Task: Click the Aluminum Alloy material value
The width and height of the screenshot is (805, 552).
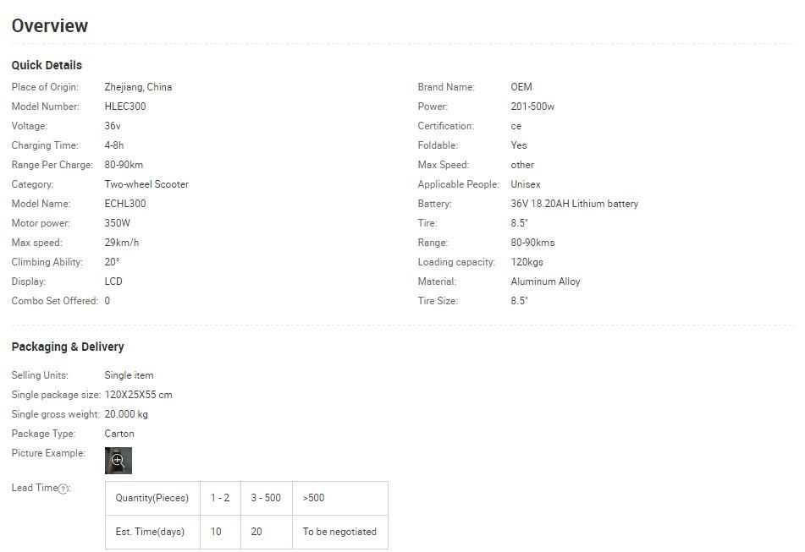Action: tap(545, 281)
